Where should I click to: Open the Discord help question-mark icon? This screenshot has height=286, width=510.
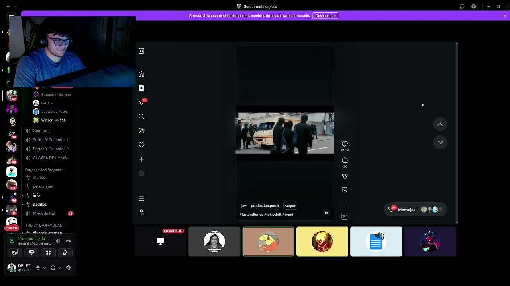pos(473,6)
